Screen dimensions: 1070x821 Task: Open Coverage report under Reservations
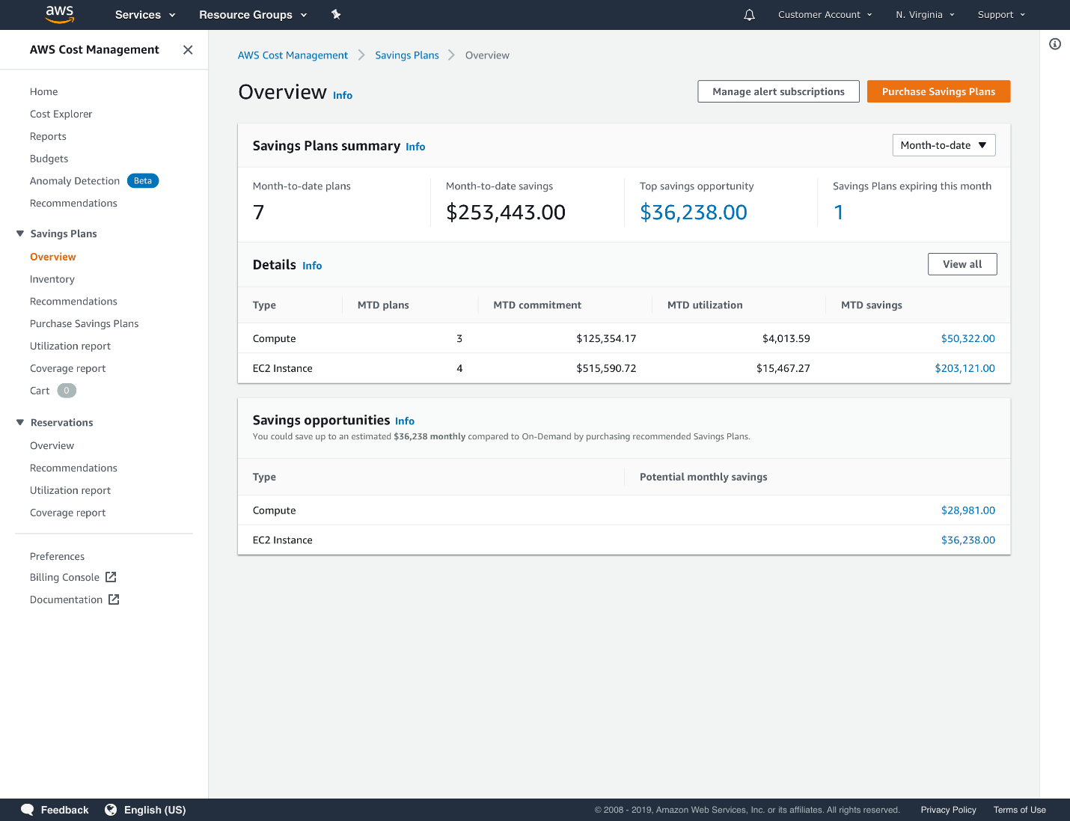[x=67, y=513]
